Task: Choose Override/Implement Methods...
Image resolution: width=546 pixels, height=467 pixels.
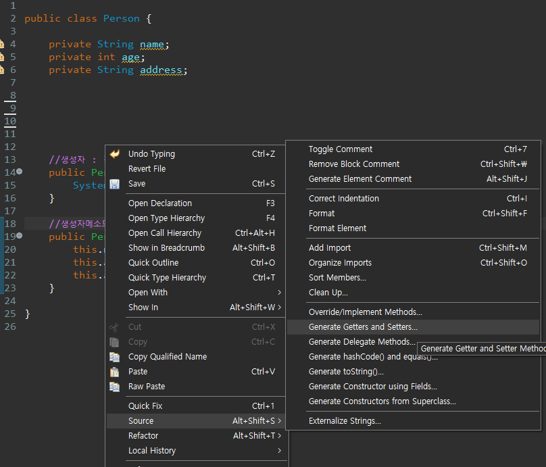Action: point(414,312)
